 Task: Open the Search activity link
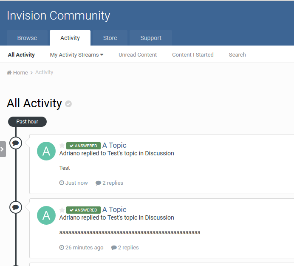tap(237, 54)
